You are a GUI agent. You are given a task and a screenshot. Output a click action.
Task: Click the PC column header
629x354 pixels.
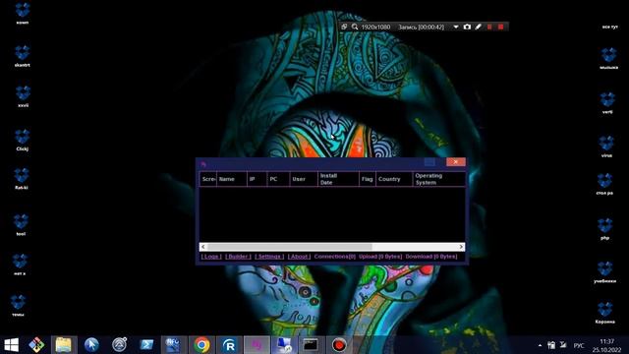[x=278, y=179]
